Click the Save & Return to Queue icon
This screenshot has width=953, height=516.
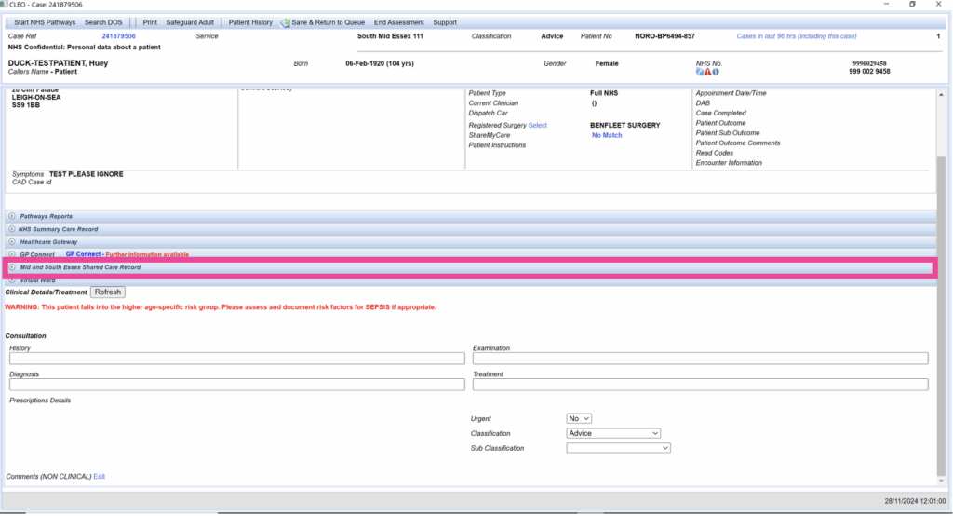click(285, 23)
